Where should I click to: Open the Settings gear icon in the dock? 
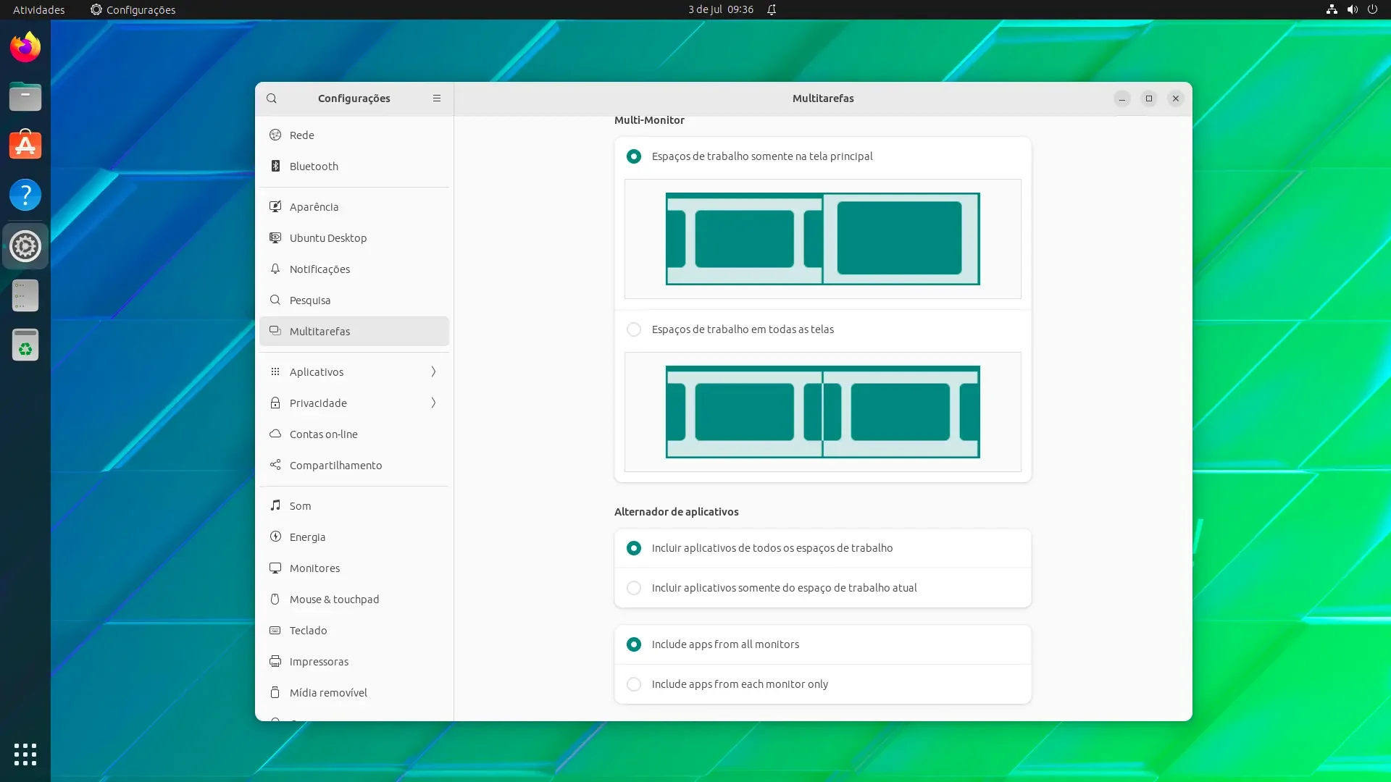(x=25, y=246)
